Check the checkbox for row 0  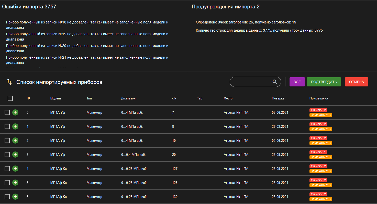tap(7, 112)
